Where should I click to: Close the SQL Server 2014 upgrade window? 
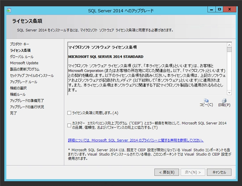point(230,9)
